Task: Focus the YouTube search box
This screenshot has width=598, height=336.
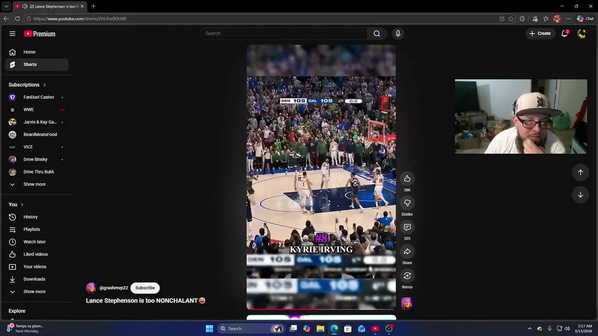Action: click(284, 34)
